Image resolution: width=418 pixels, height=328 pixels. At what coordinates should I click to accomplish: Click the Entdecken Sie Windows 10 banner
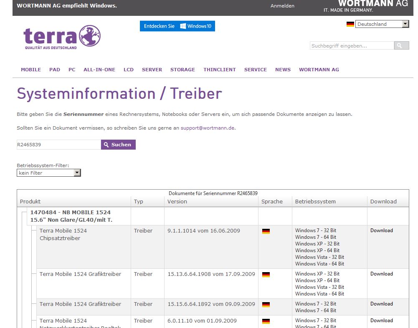coord(177,26)
